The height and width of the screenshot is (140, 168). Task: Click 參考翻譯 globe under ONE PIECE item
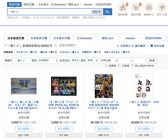pos(59,112)
